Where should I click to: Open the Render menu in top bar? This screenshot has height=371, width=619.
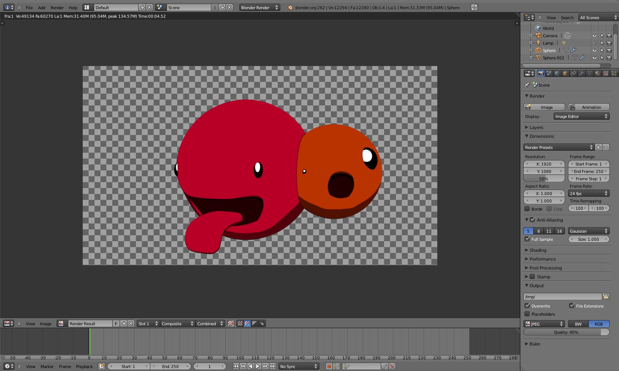(x=57, y=7)
